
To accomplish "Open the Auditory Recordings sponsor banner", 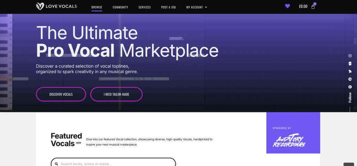I will click(293, 133).
